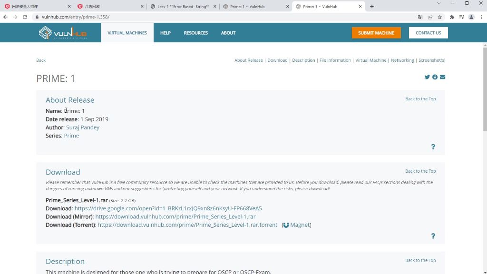
Task: Close the active Prime: 1 VulnHub tab
Action: click(x=360, y=6)
